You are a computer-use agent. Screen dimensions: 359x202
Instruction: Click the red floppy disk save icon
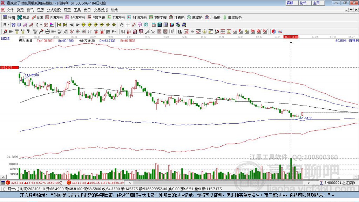point(172,25)
